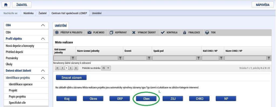Jump to first page in pager
276x107 pixels.
point(57,68)
